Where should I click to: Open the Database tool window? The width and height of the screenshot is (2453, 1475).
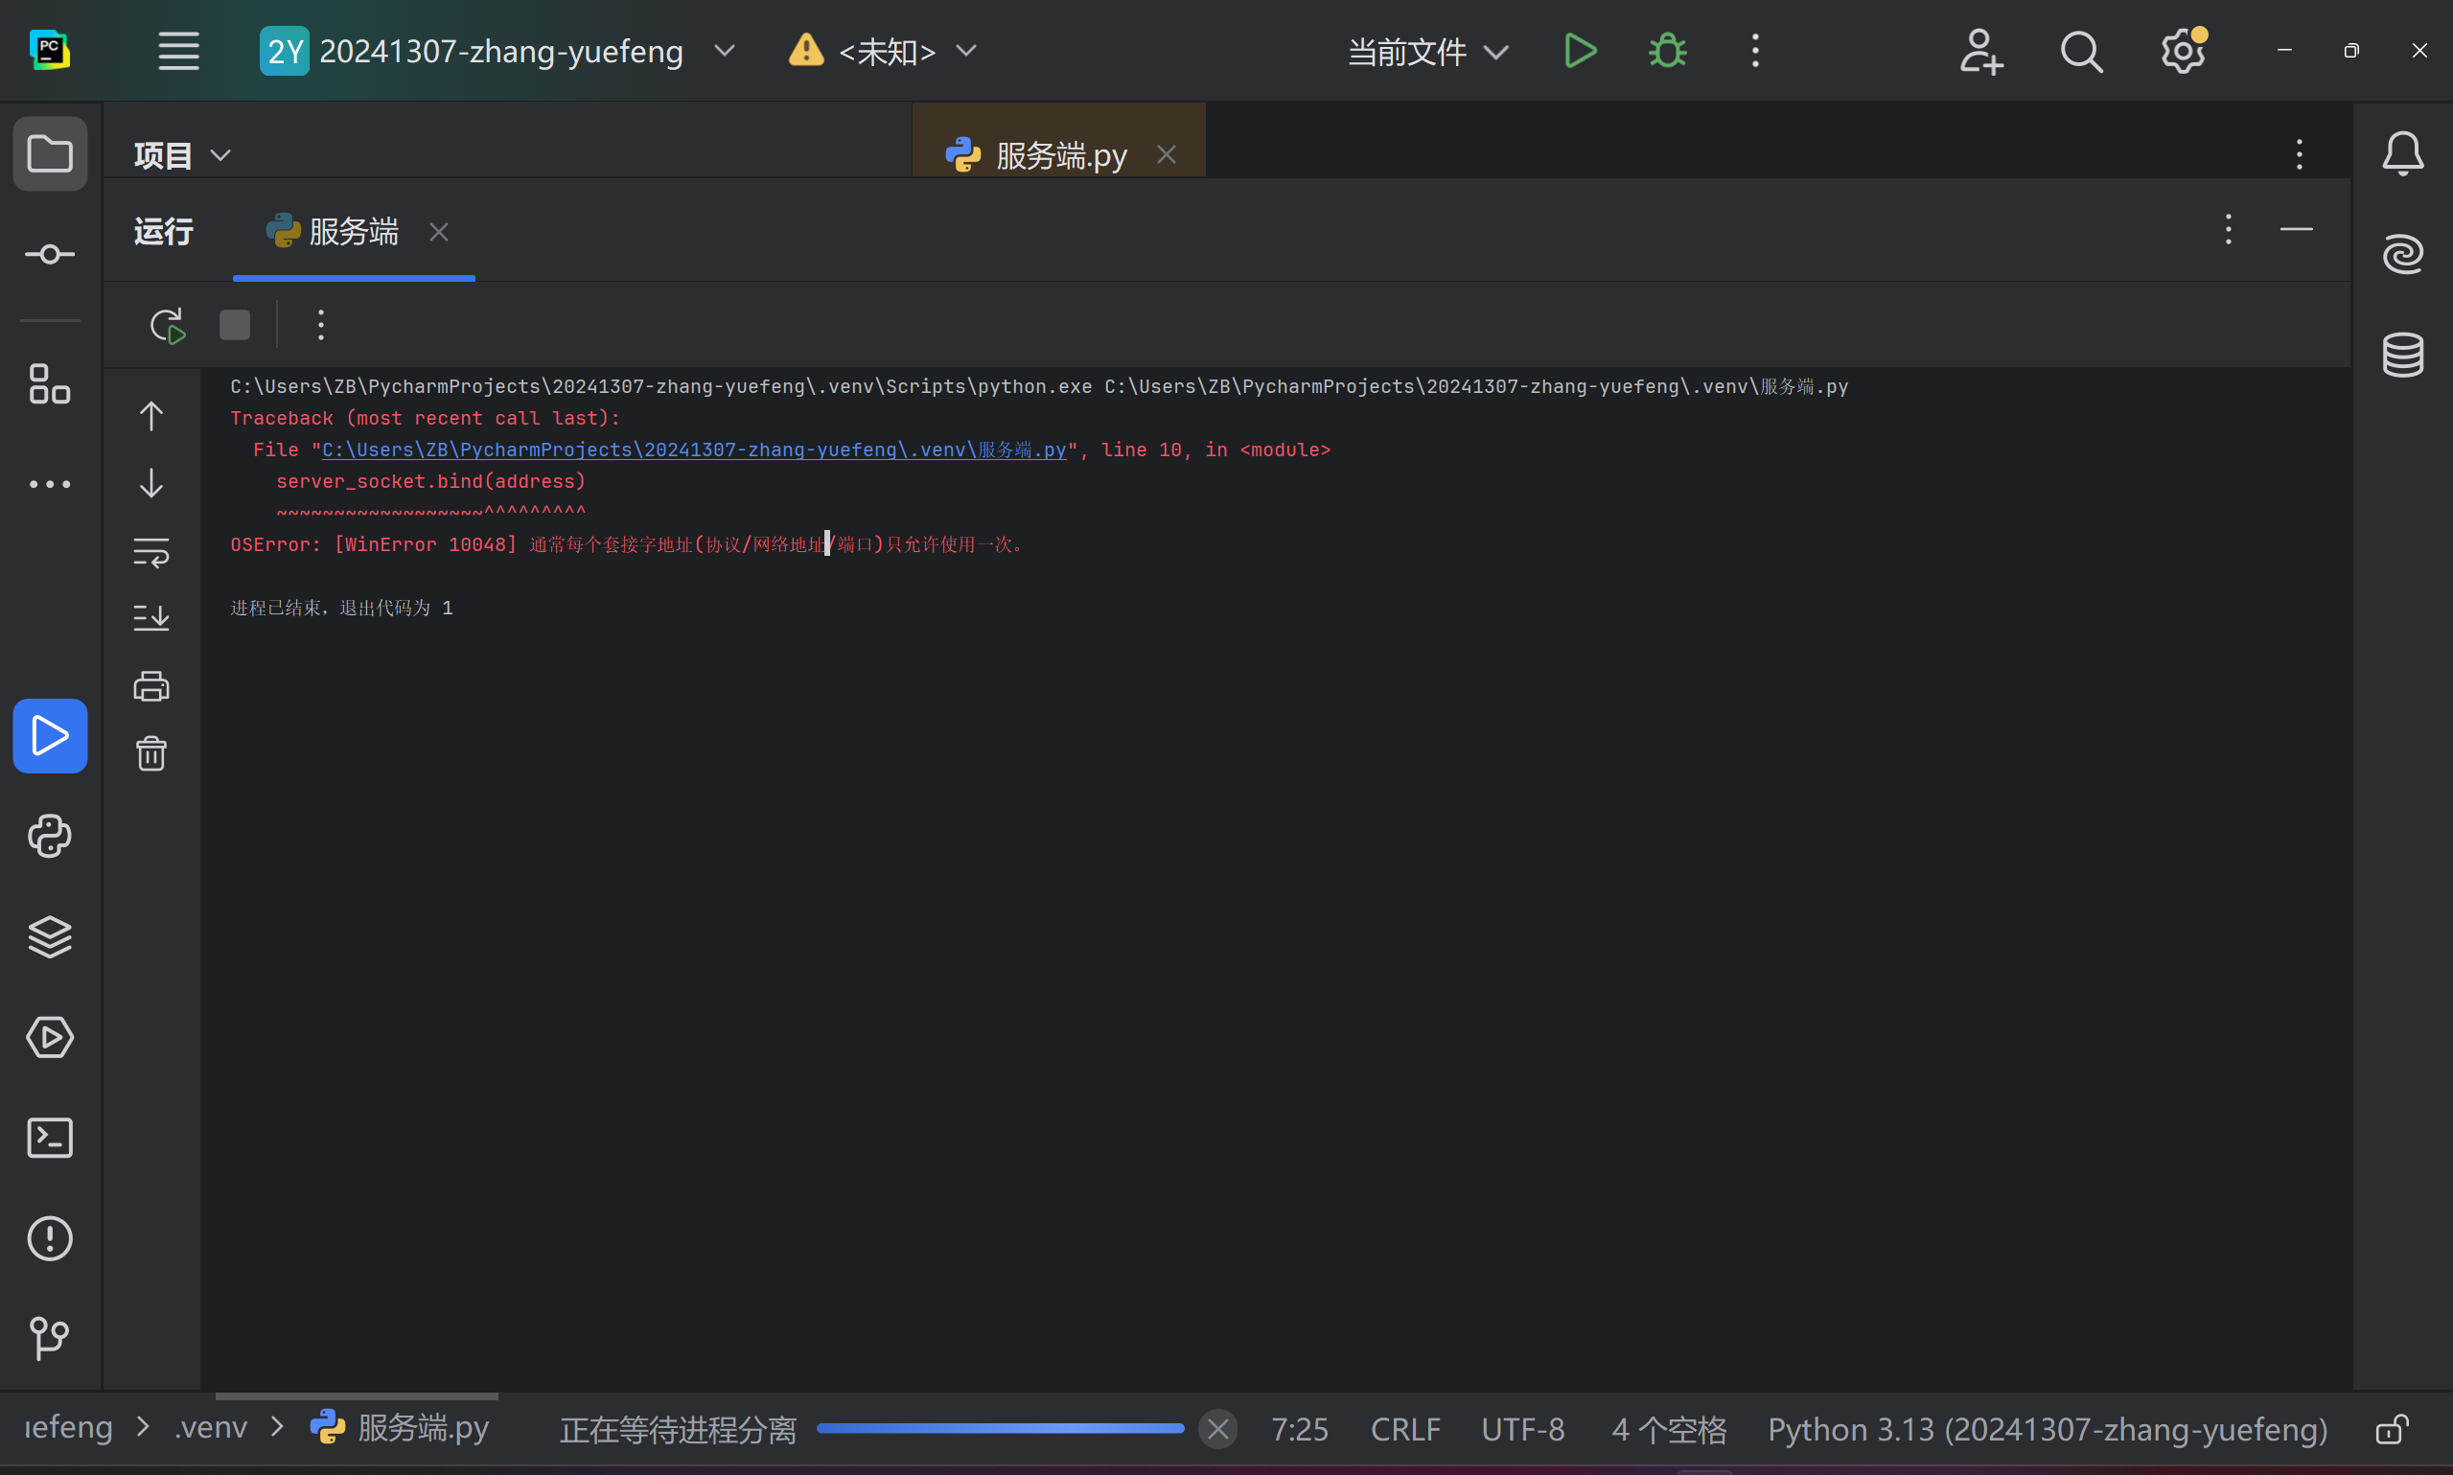tap(2402, 355)
